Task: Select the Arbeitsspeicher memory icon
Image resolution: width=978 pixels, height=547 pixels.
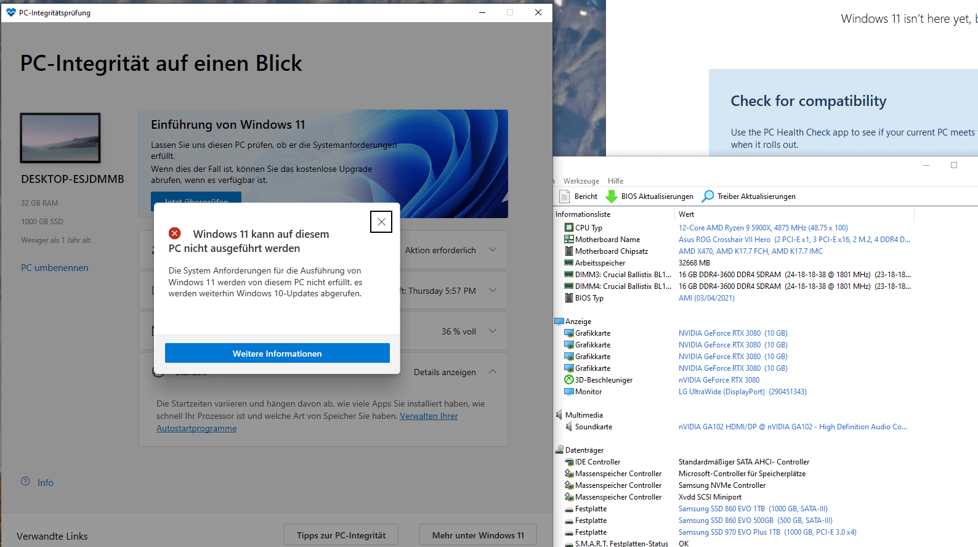Action: [569, 262]
